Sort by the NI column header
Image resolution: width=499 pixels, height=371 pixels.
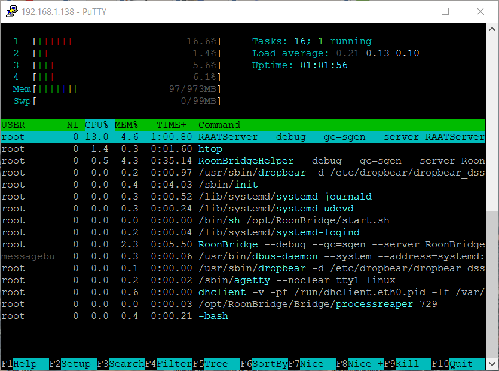pos(72,125)
